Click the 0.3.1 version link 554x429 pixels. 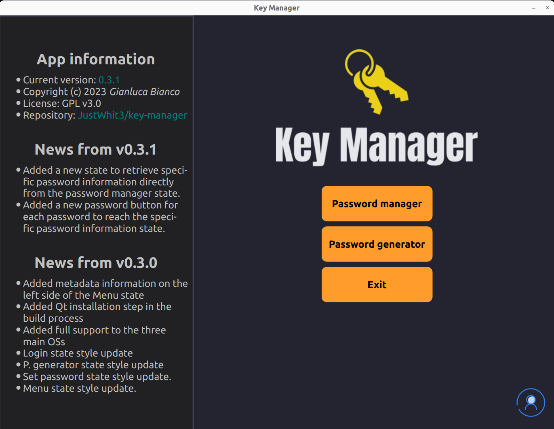109,80
